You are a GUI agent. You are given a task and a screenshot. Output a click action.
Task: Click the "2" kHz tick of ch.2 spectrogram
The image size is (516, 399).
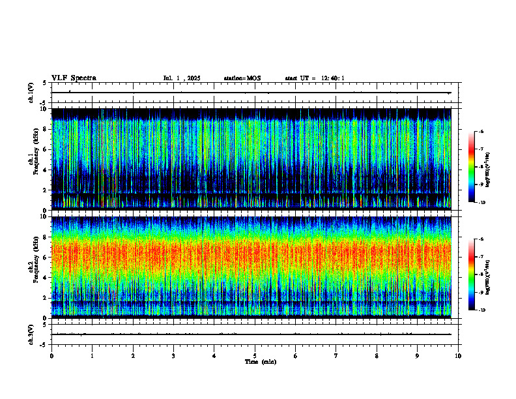pos(46,298)
